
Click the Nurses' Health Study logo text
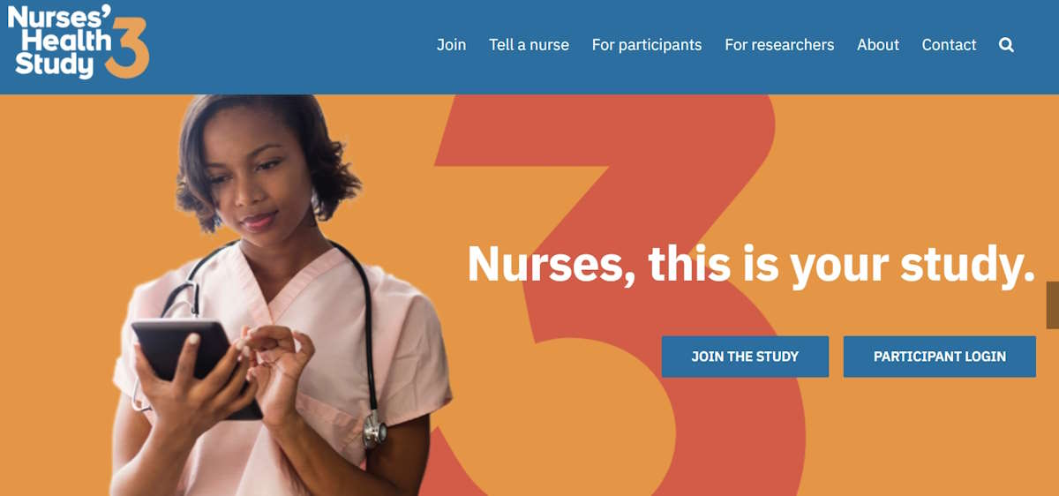(x=60, y=41)
